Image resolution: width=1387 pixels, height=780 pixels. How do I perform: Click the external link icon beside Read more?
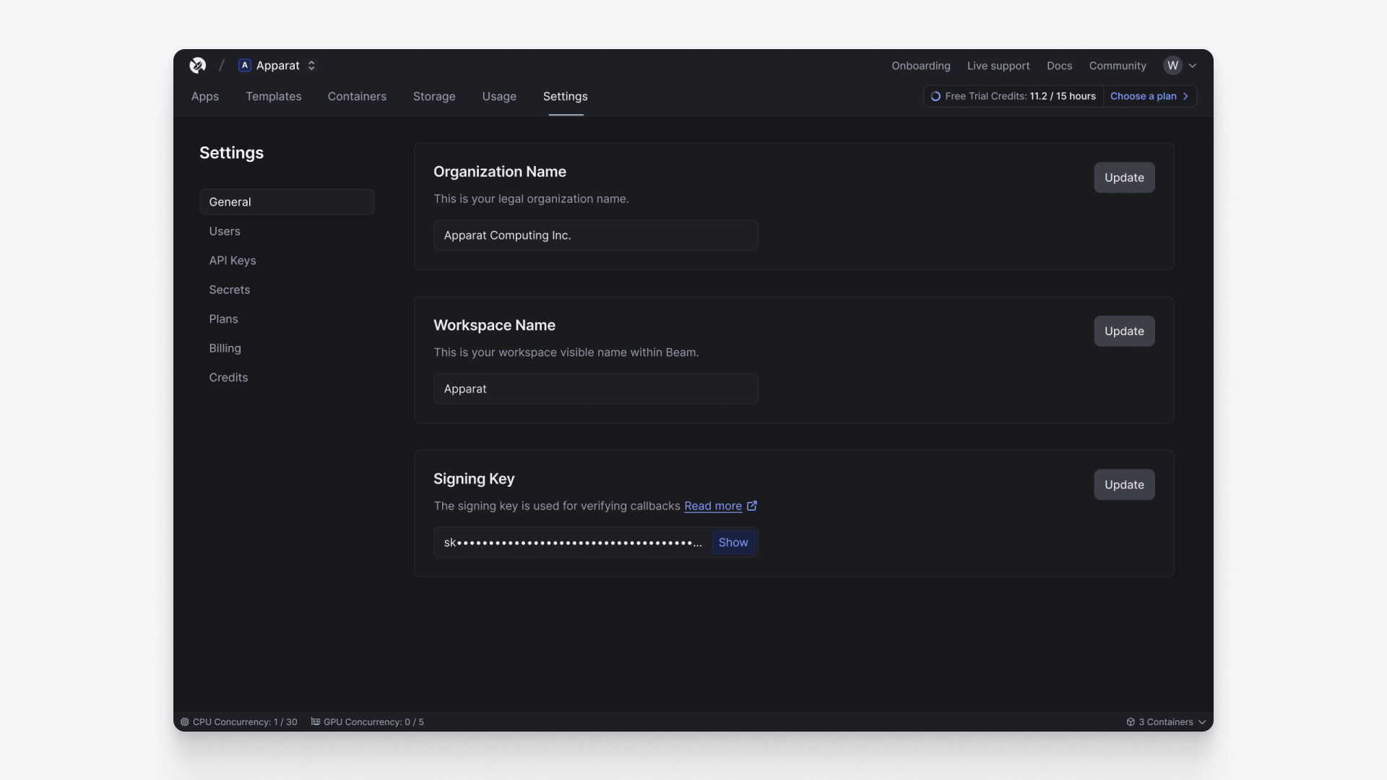752,506
